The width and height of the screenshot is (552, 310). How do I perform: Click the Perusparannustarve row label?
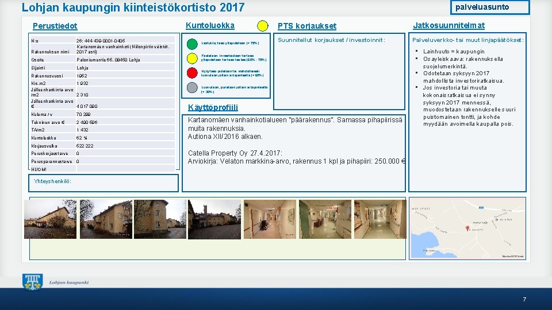click(52, 162)
